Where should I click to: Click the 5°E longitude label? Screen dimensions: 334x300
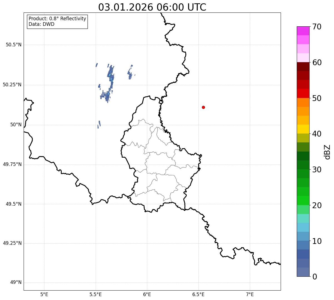tap(44, 294)
